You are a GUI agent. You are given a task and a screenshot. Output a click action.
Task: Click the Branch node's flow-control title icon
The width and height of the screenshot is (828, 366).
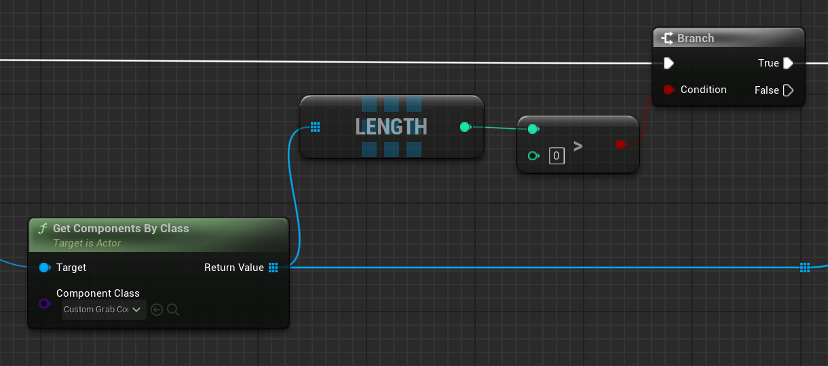click(x=666, y=38)
